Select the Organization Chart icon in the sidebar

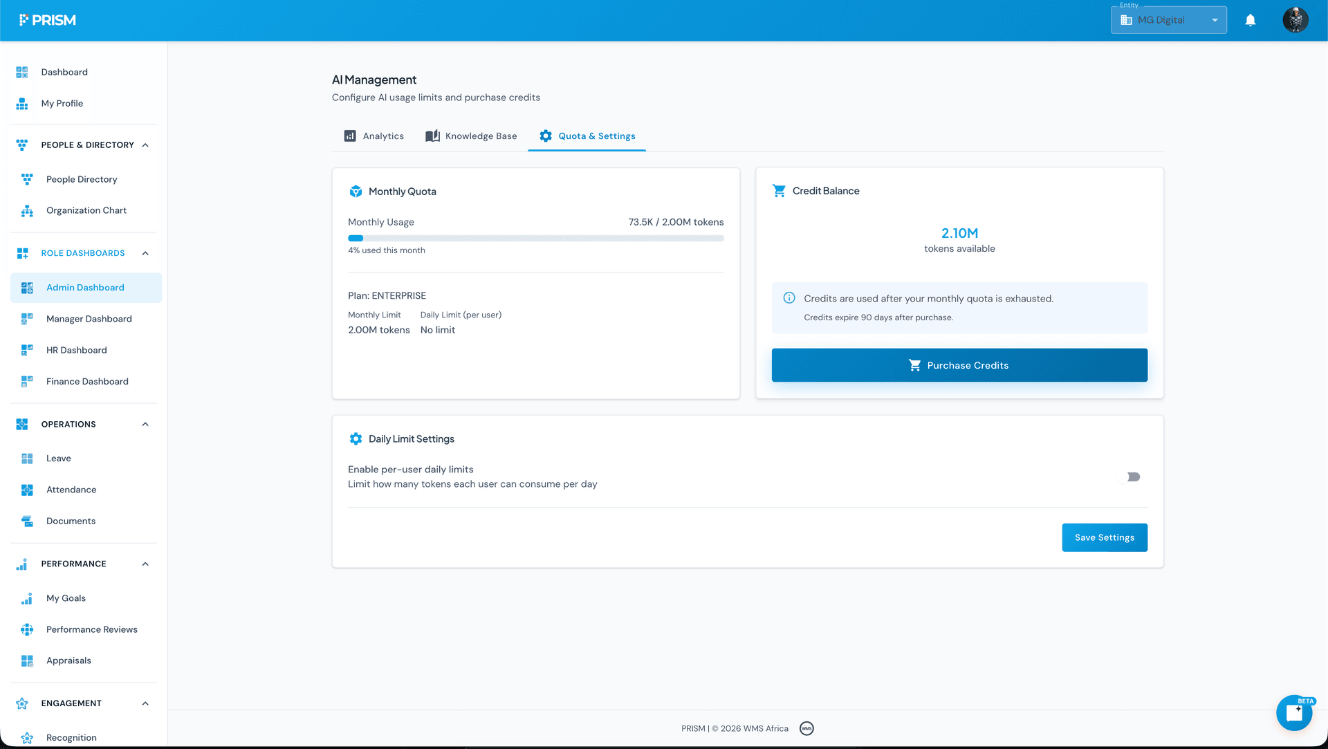click(x=27, y=210)
